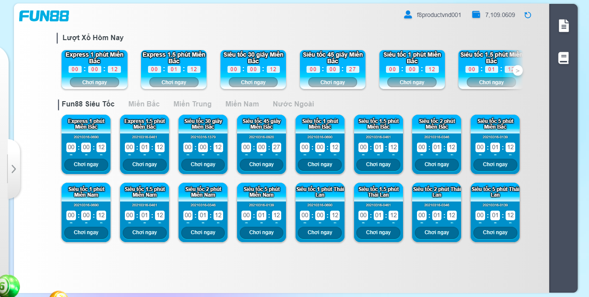Image resolution: width=589 pixels, height=297 pixels.
Task: Click Chơi ngay for Siêu tốc 2 phút Miền Nam
Action: click(203, 232)
